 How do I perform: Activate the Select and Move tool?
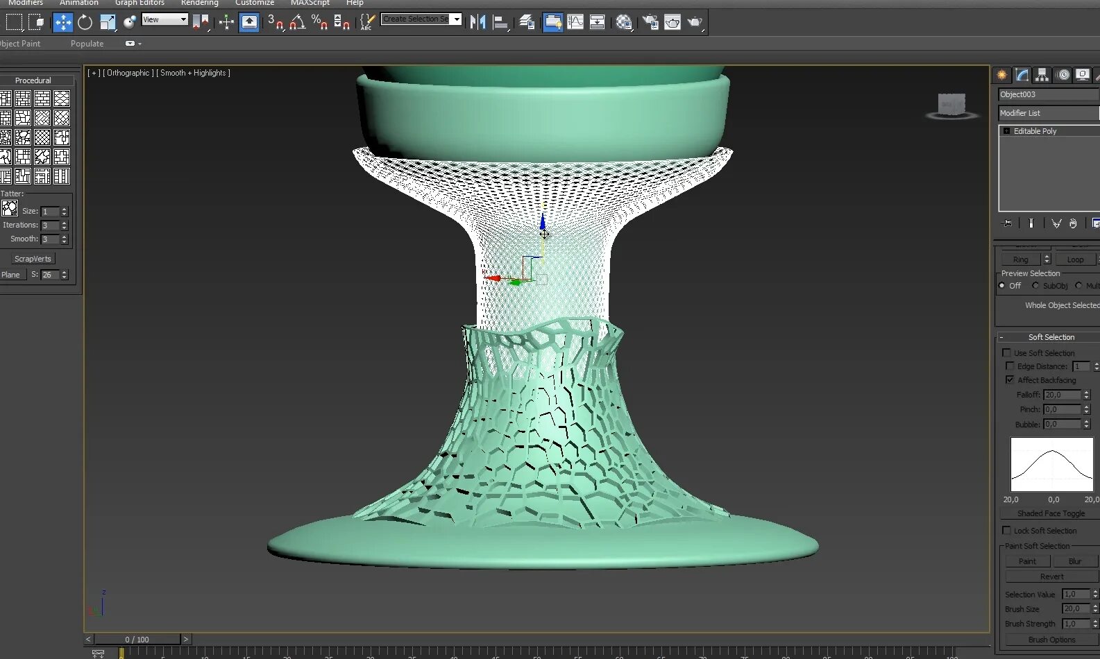tap(62, 22)
